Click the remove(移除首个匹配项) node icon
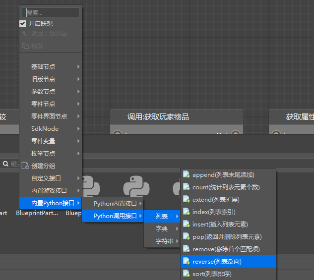 tap(186, 249)
